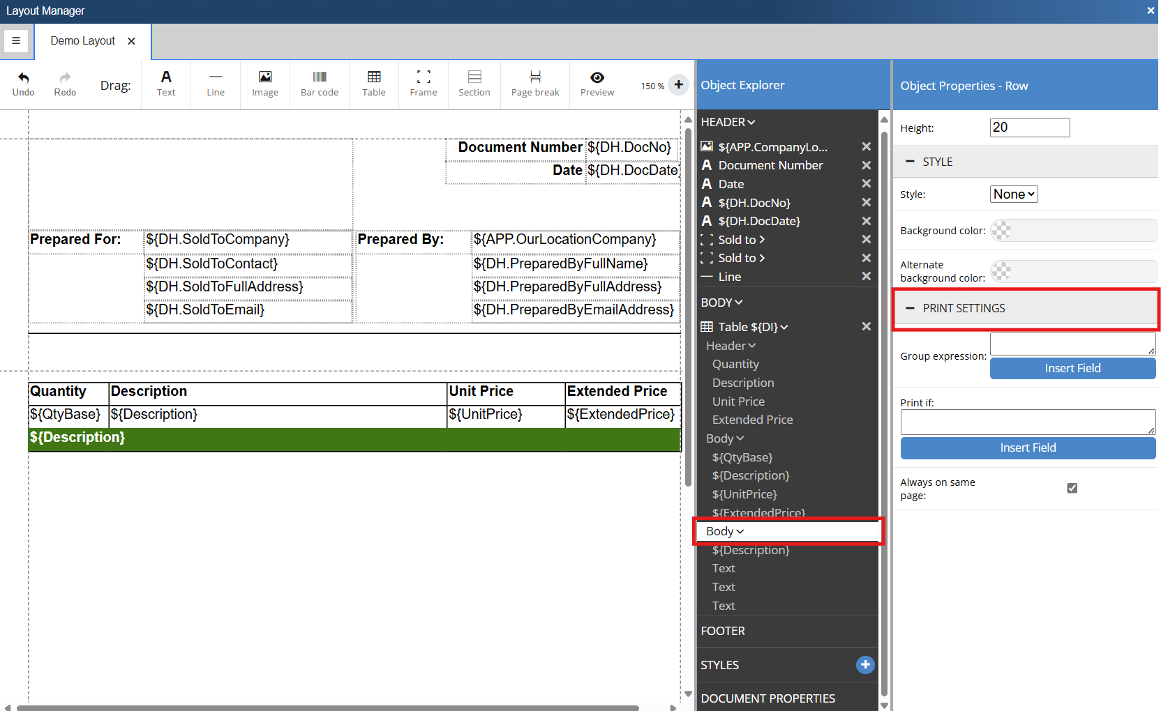Screen dimensions: 1161x711
Task: Click the Undo arrow icon
Action: 23,78
